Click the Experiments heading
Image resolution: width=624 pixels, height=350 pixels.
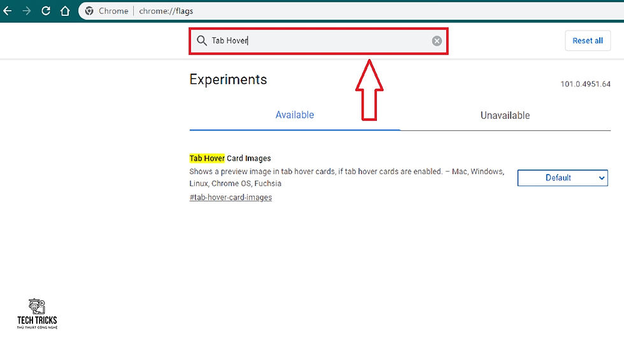click(228, 79)
